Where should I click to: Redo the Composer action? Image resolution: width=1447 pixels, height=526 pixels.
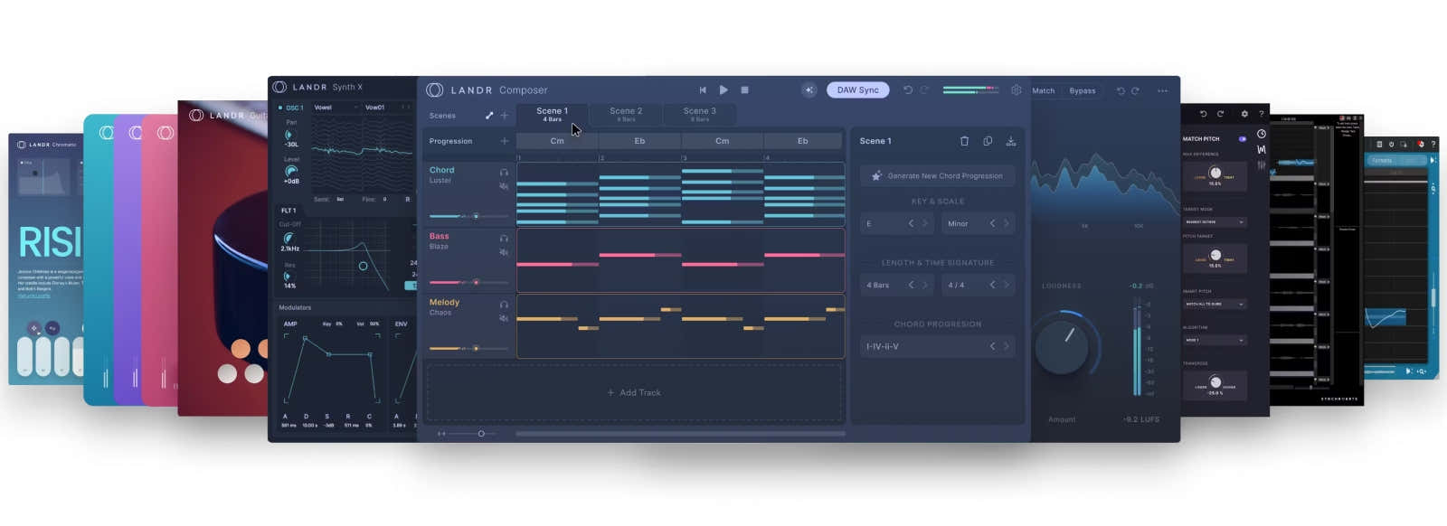point(924,90)
